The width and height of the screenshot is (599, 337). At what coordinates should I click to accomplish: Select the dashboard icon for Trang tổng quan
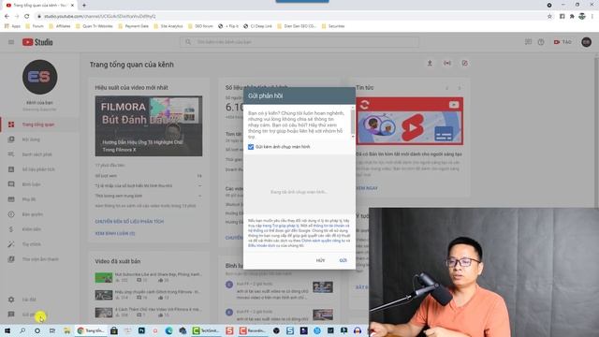click(11, 125)
